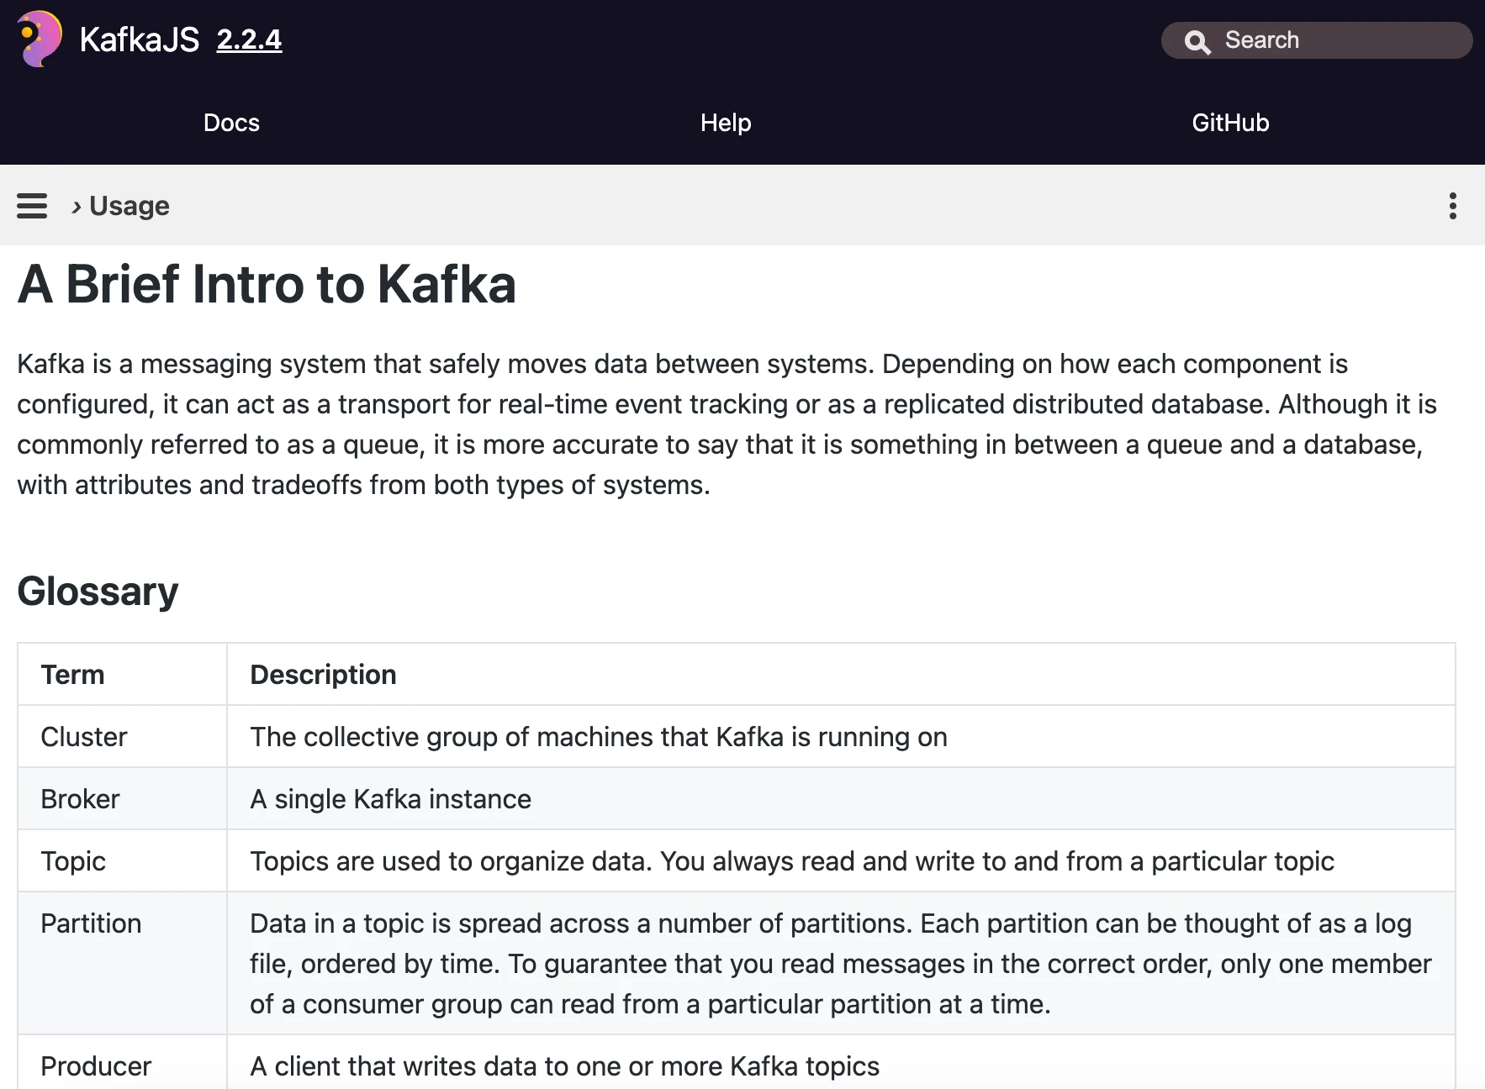Open the GitHub navigation link
Image resolution: width=1485 pixels, height=1089 pixels.
click(x=1230, y=123)
